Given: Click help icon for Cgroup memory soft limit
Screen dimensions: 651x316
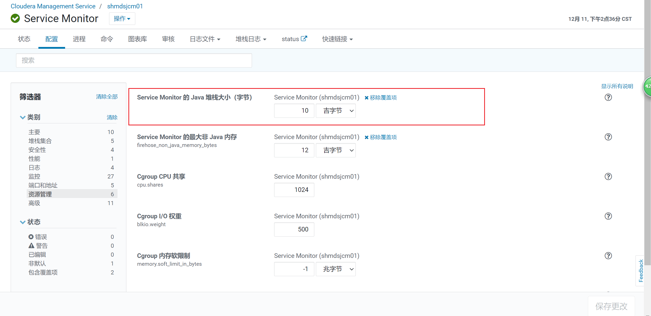Looking at the screenshot, I should [608, 256].
